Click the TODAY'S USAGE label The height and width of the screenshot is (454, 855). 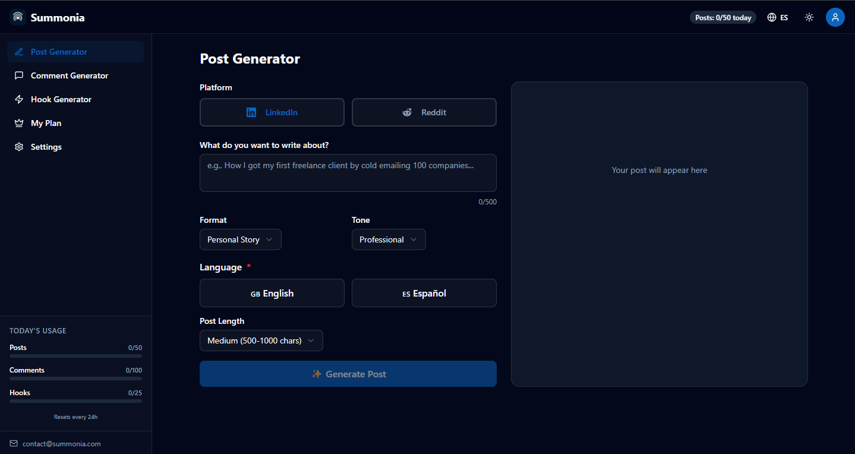pos(38,331)
